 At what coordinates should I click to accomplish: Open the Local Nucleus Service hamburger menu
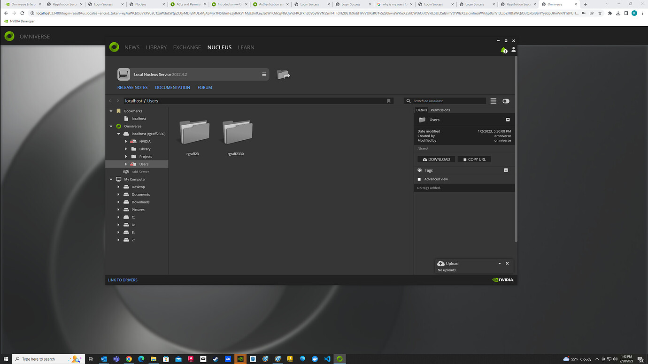(x=264, y=74)
